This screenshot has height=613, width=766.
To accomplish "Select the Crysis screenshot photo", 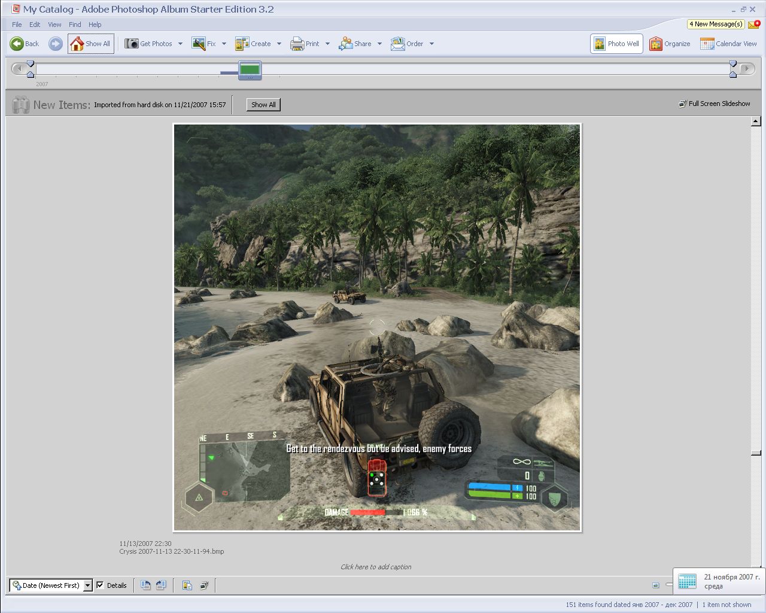I will click(377, 327).
